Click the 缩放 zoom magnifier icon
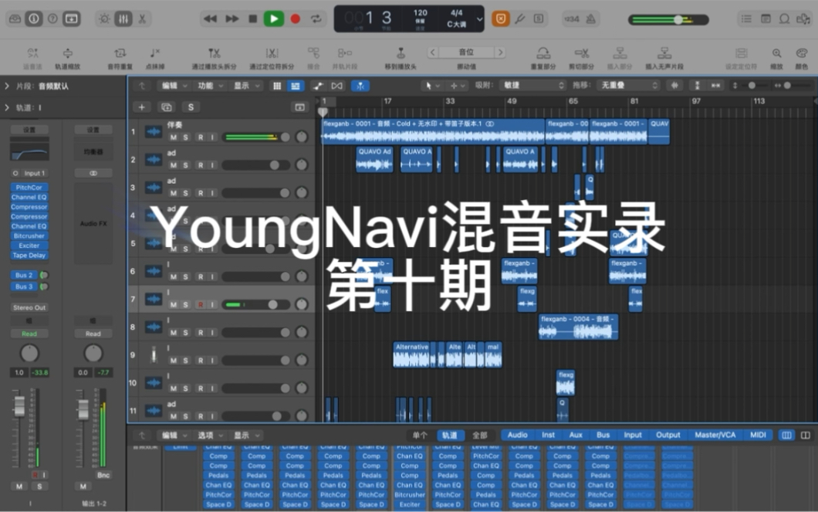818x512 pixels. pos(777,53)
